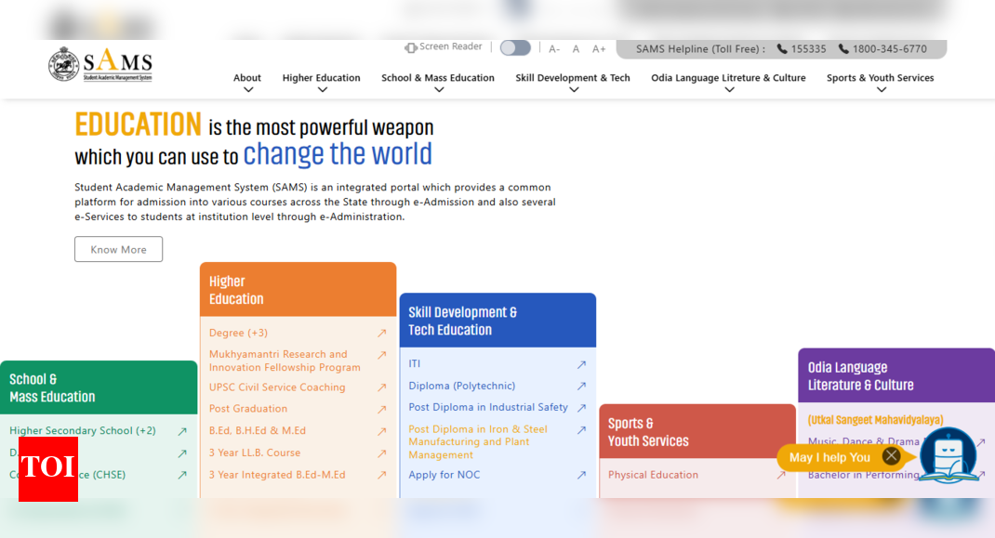Viewport: 995px width, 538px height.
Task: Click arrow icon beside UPSC Civil Service Coaching
Action: point(381,387)
